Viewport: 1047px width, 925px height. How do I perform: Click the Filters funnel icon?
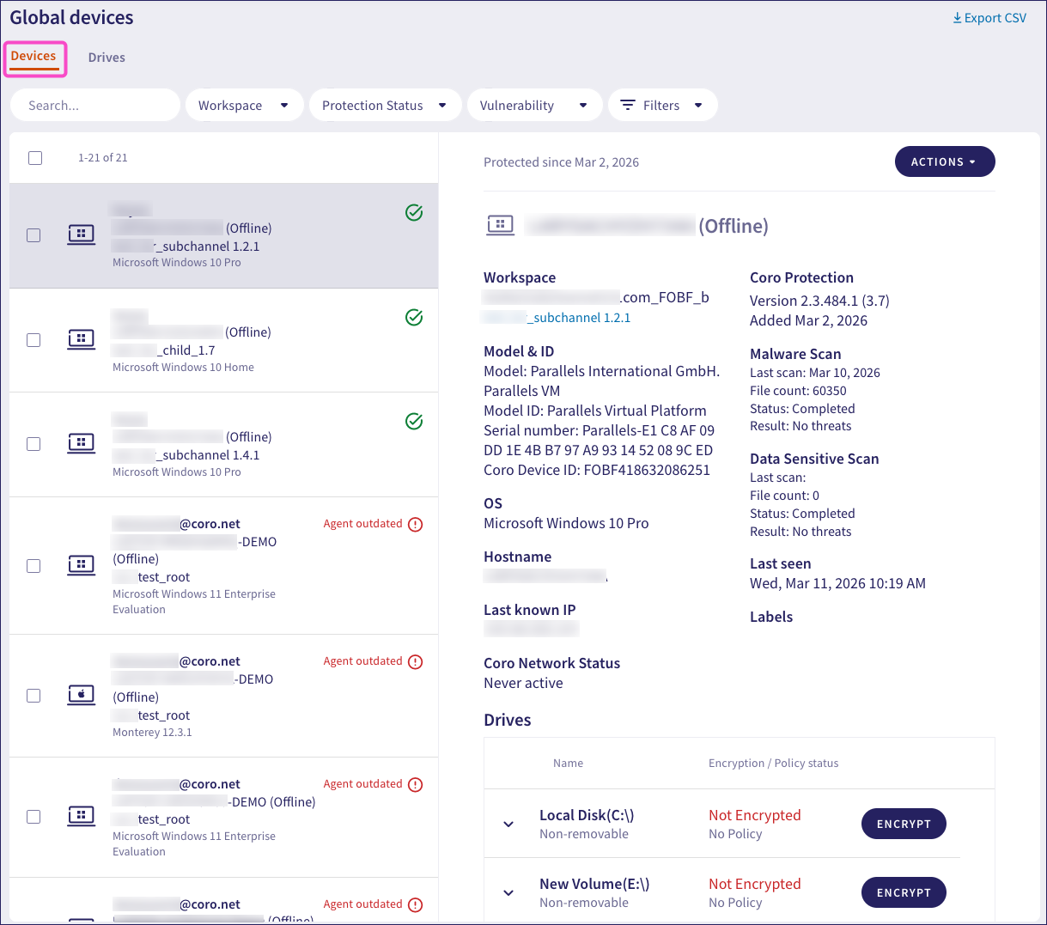628,105
